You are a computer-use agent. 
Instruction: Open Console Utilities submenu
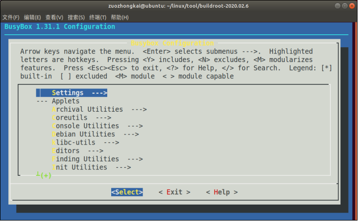[97, 126]
